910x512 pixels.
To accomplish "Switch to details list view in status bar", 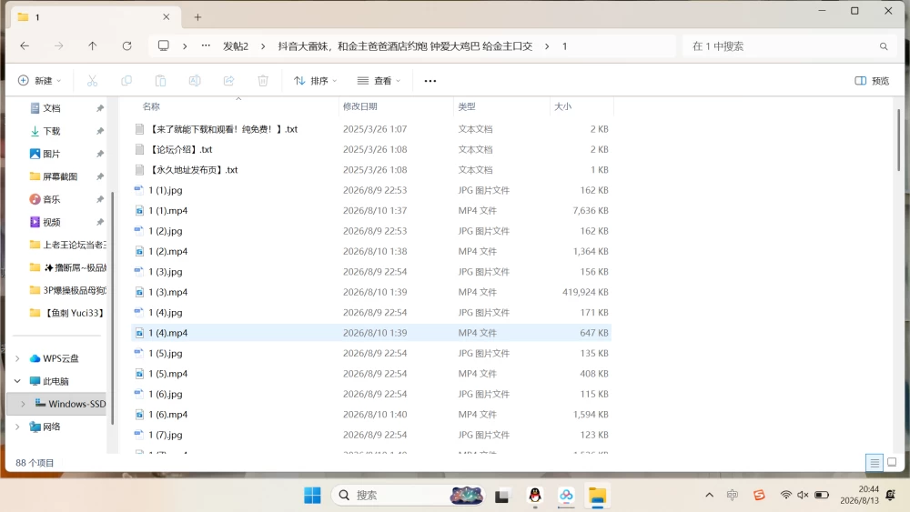I will [x=874, y=462].
